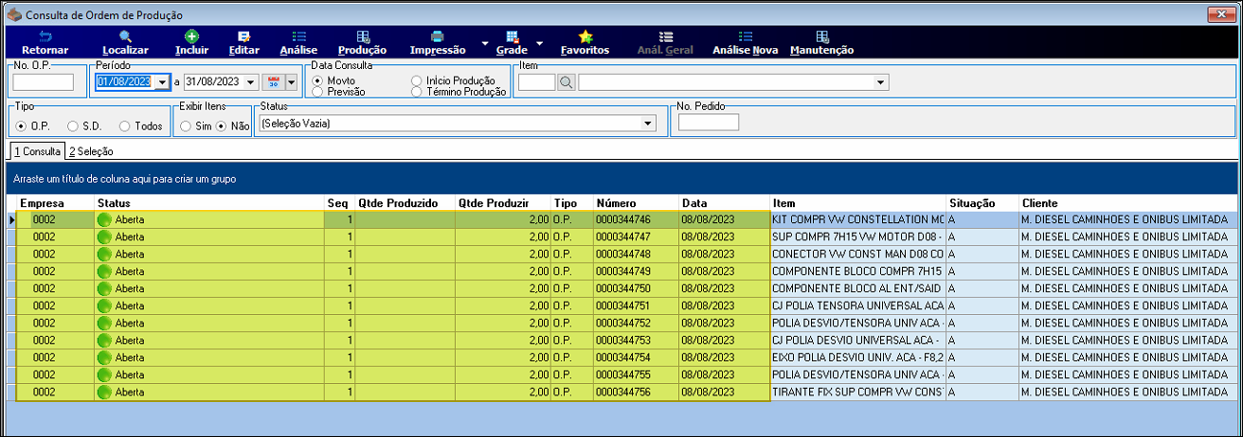Viewport: 1243px width, 437px height.
Task: Click green status icon for order 0000344746
Action: point(104,219)
